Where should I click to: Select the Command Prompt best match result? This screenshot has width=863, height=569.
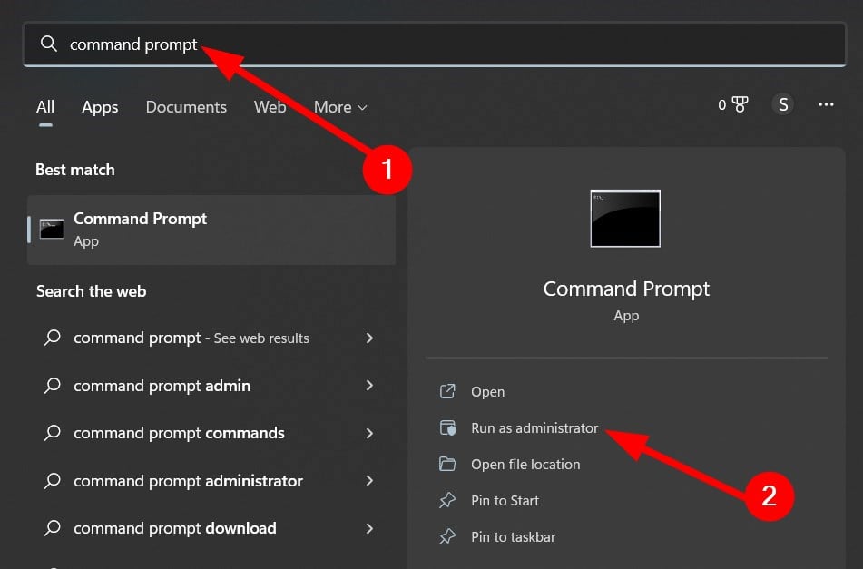211,230
